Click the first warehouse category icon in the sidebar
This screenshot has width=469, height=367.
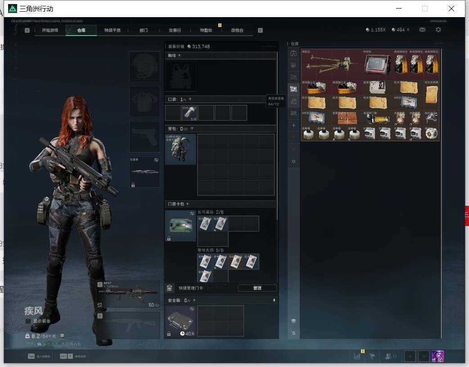[293, 54]
